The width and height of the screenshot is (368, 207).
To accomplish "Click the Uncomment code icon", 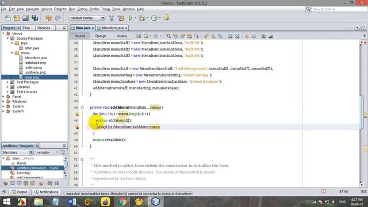I will pos(271,36).
